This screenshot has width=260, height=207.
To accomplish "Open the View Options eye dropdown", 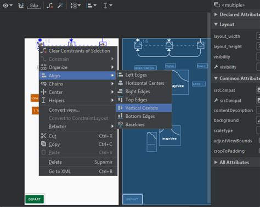I will [8, 5].
